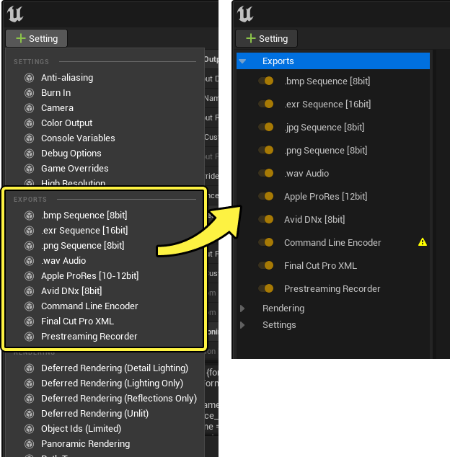Click the icon beside .bmp Sequence in menu
This screenshot has height=457, width=450.
tap(29, 216)
